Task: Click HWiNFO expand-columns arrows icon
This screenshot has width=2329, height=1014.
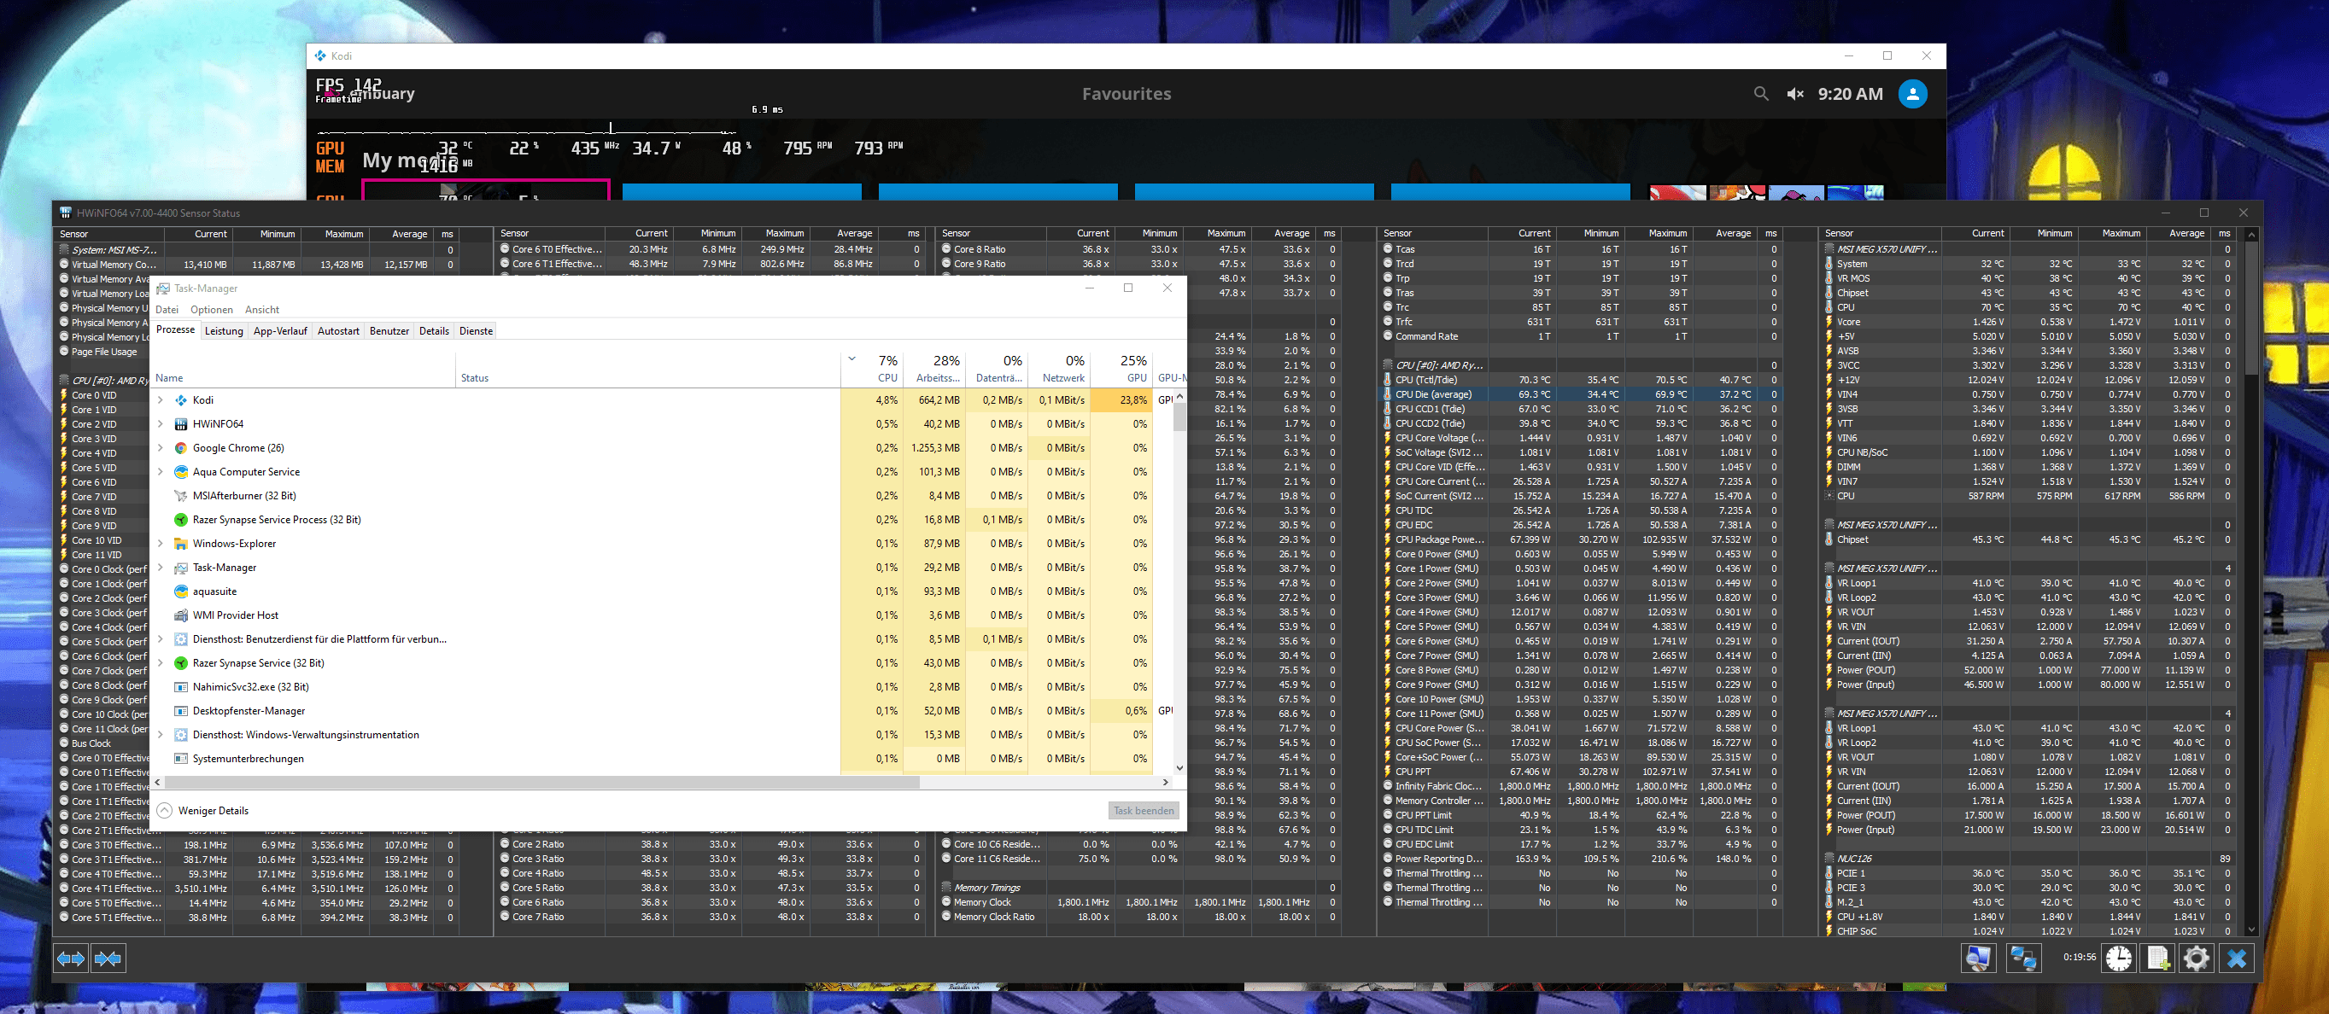Action: point(71,959)
